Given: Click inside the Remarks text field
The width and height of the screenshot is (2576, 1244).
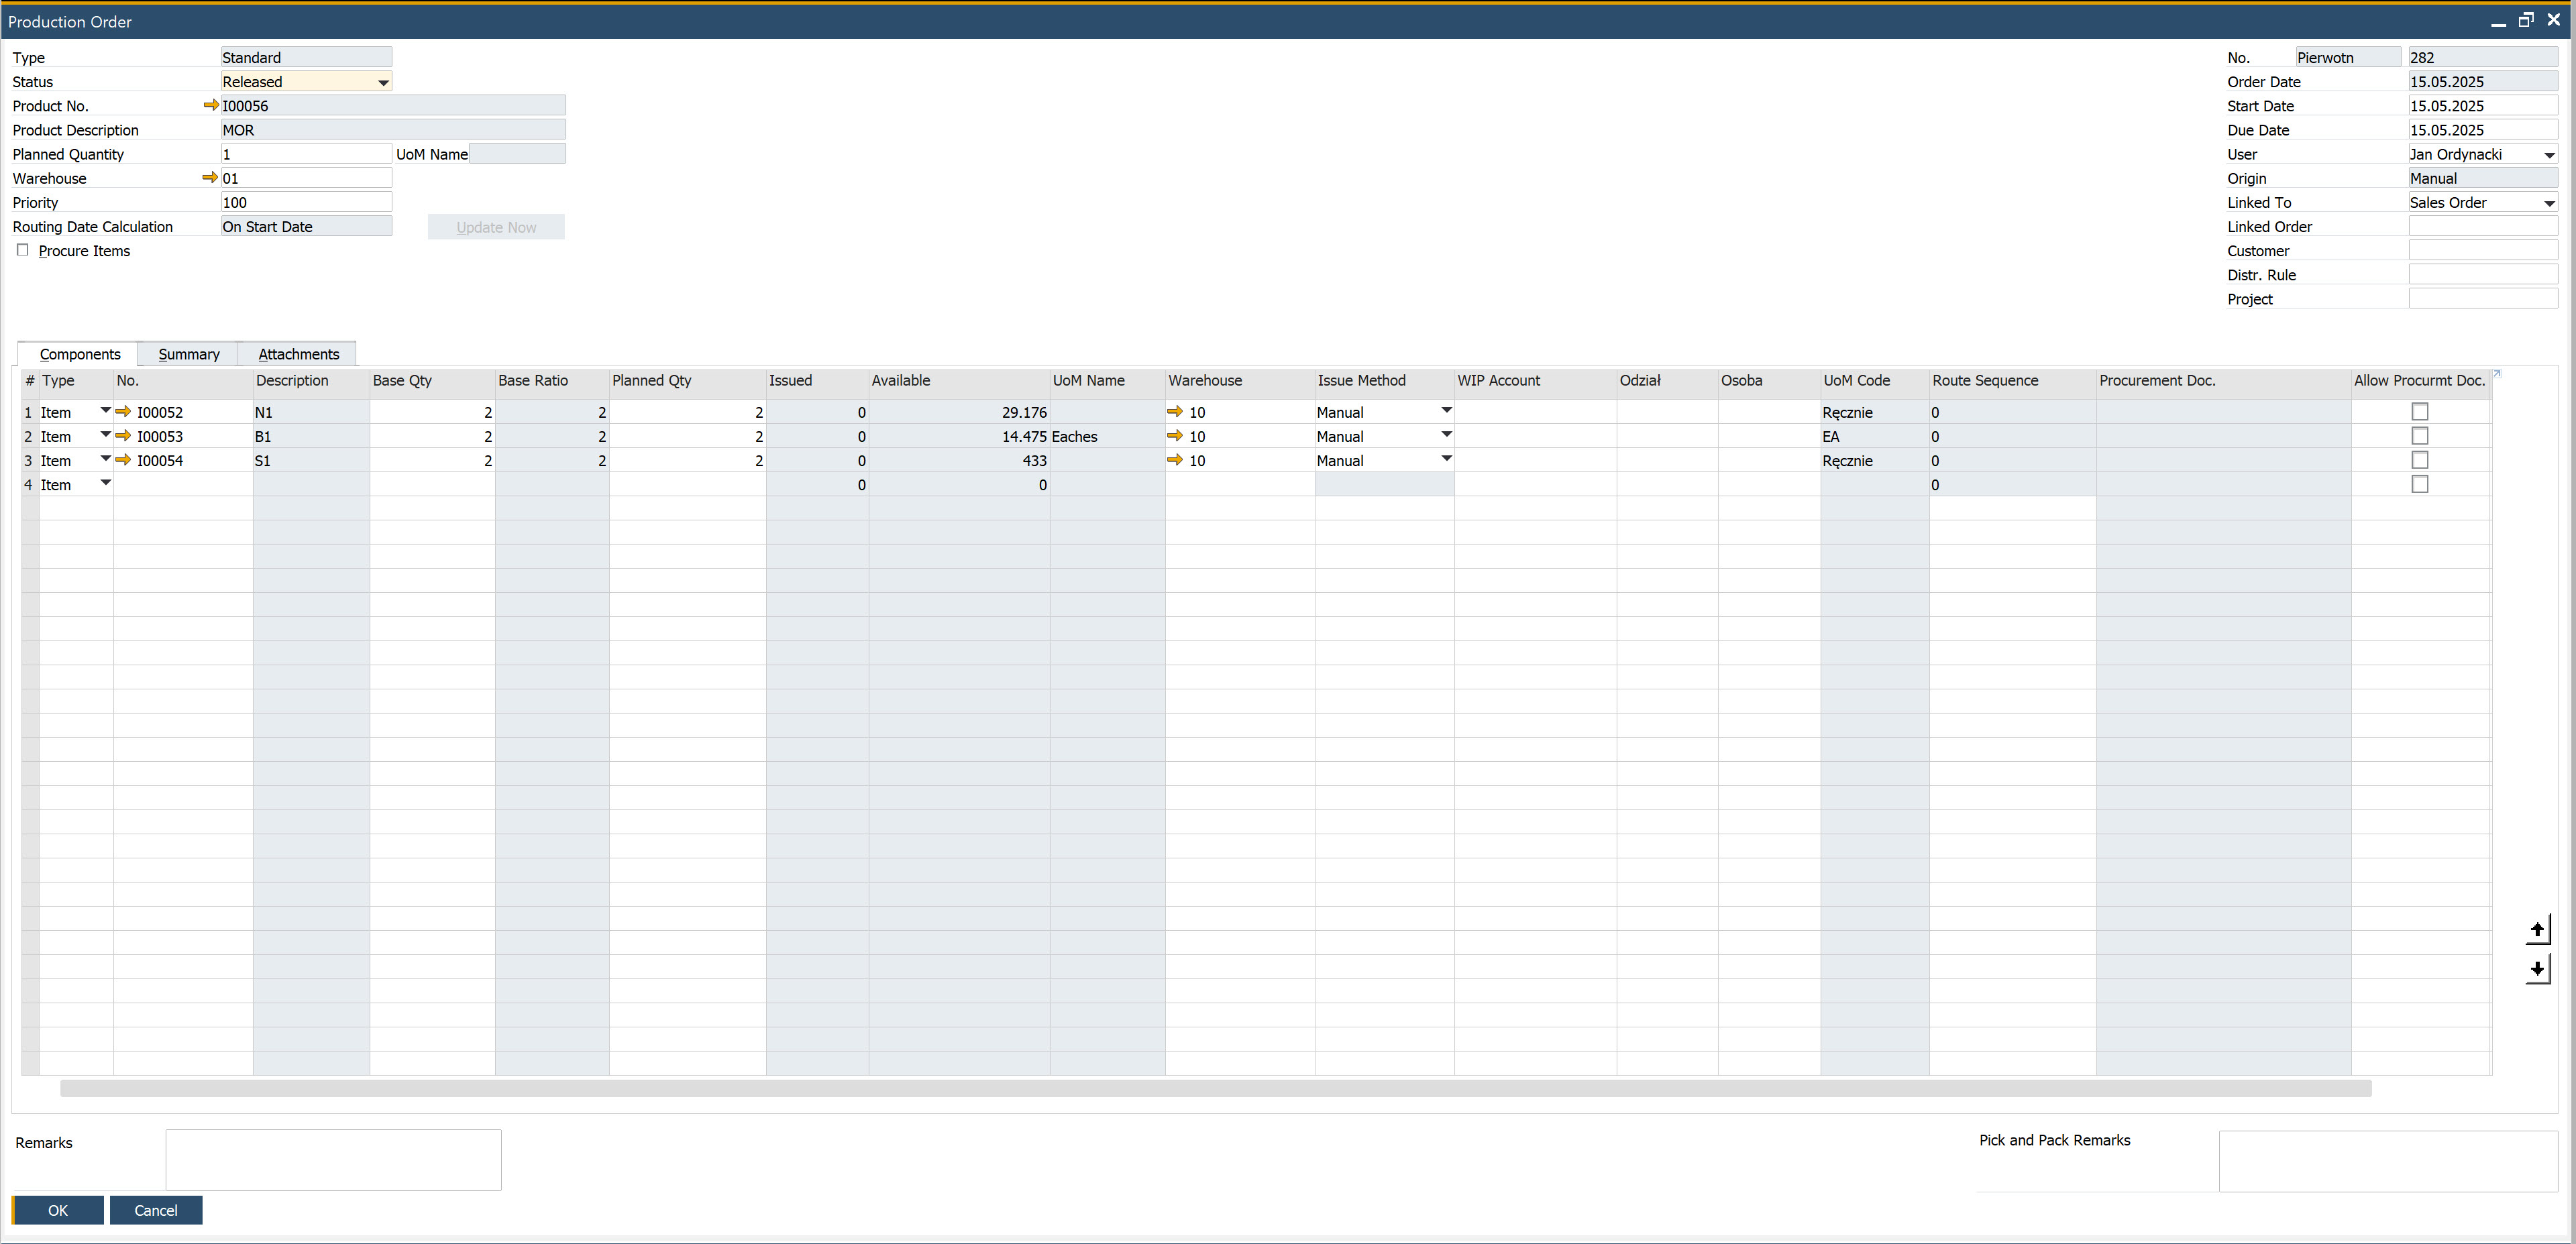Looking at the screenshot, I should [x=332, y=1159].
